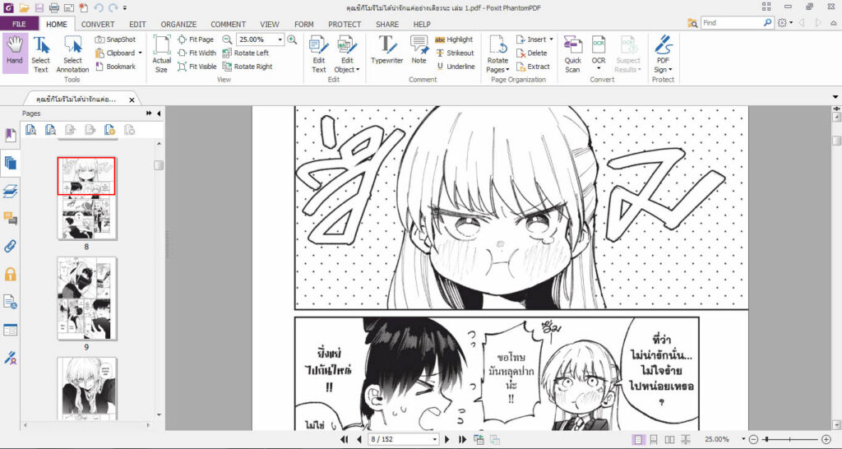Rotate the view right
This screenshot has height=449, width=842.
pos(248,67)
